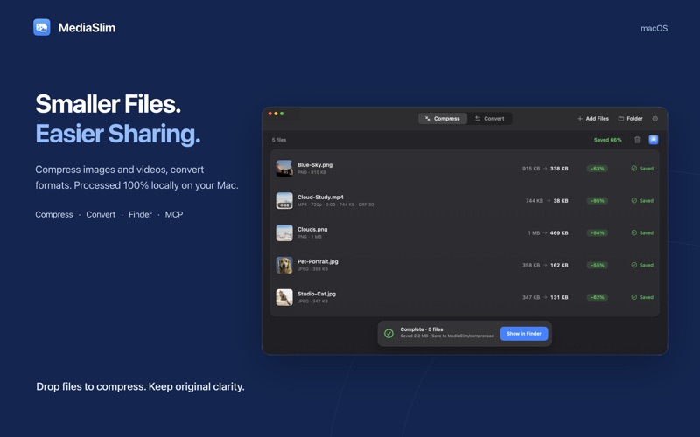Click the Complete · 5 files status text
Viewport: 700px width, 437px height.
point(422,329)
